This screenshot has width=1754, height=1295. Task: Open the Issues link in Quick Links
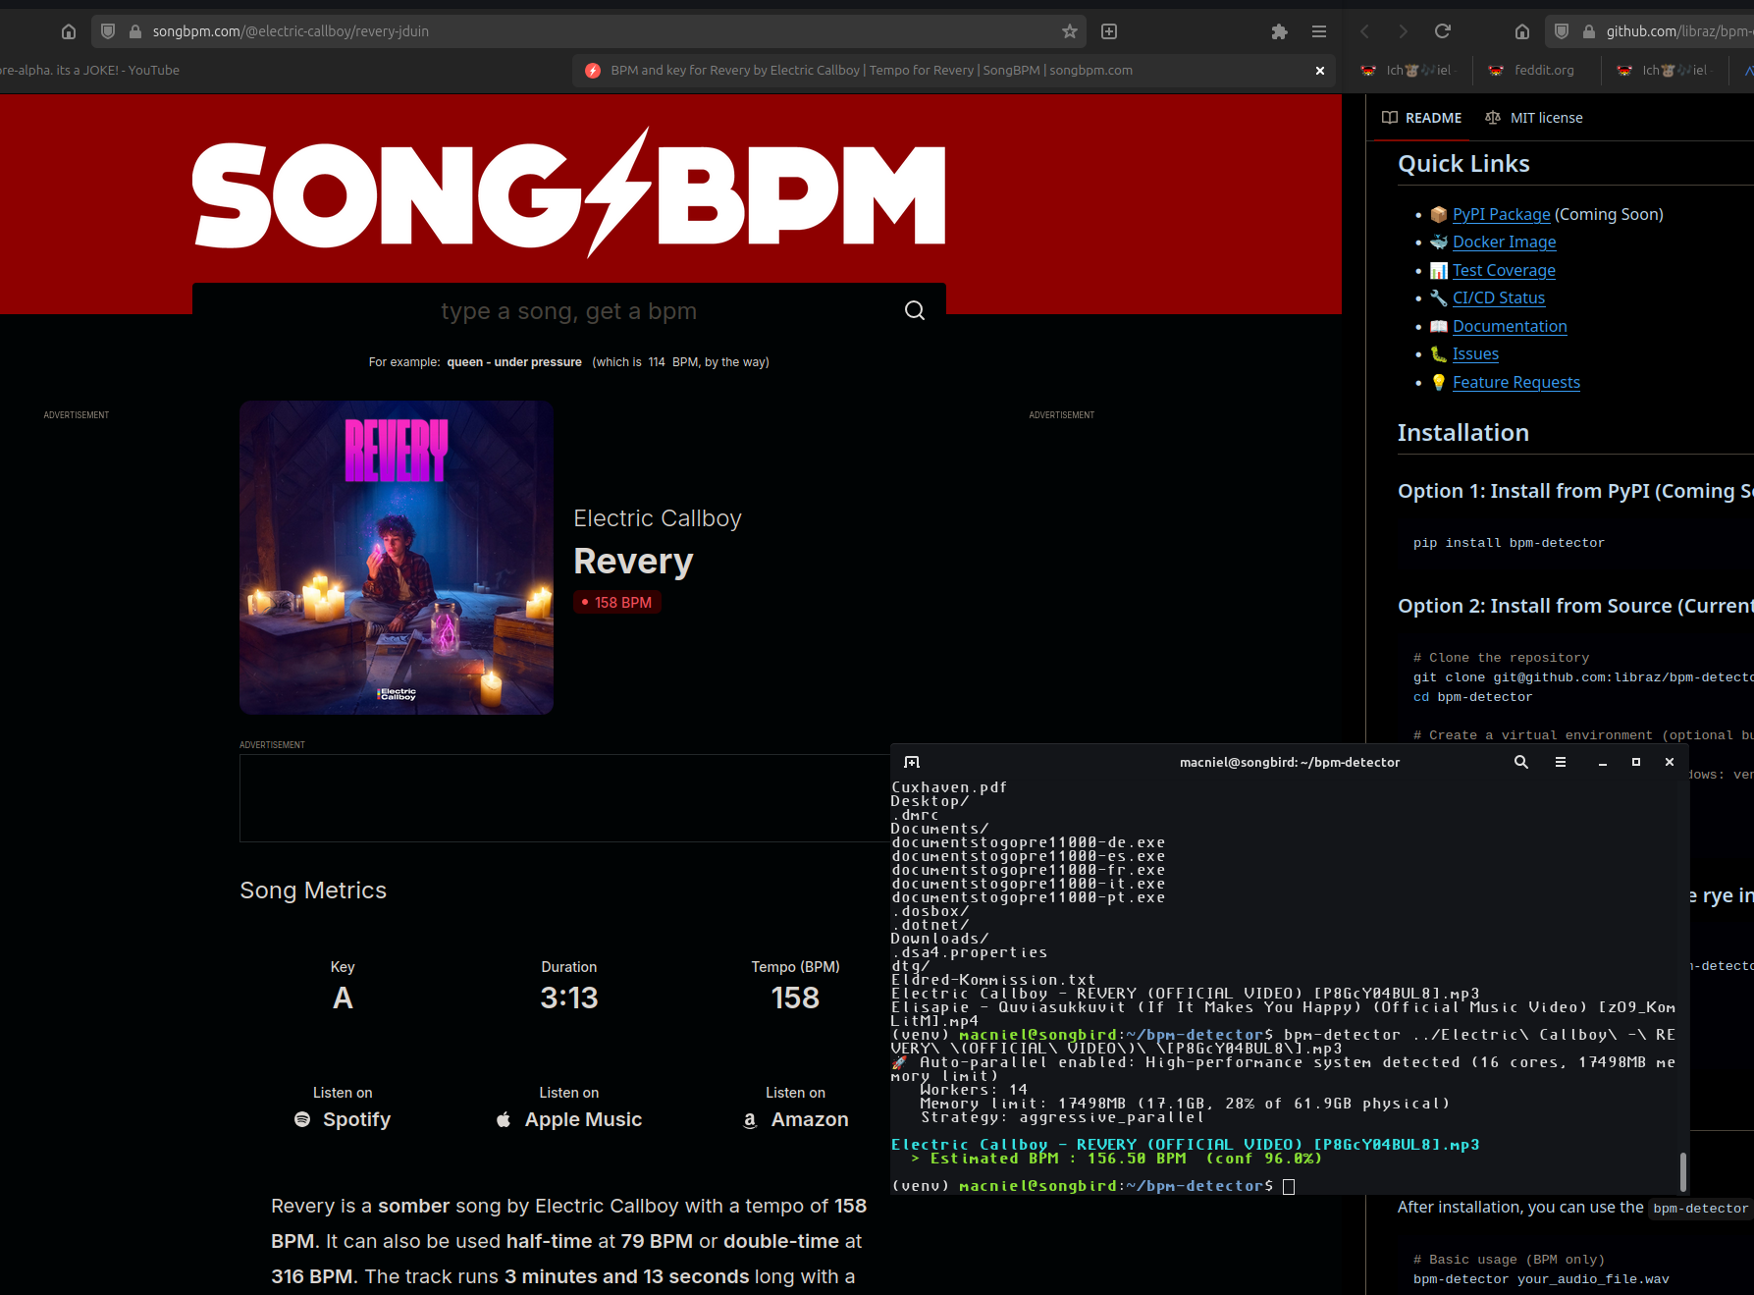click(1475, 353)
